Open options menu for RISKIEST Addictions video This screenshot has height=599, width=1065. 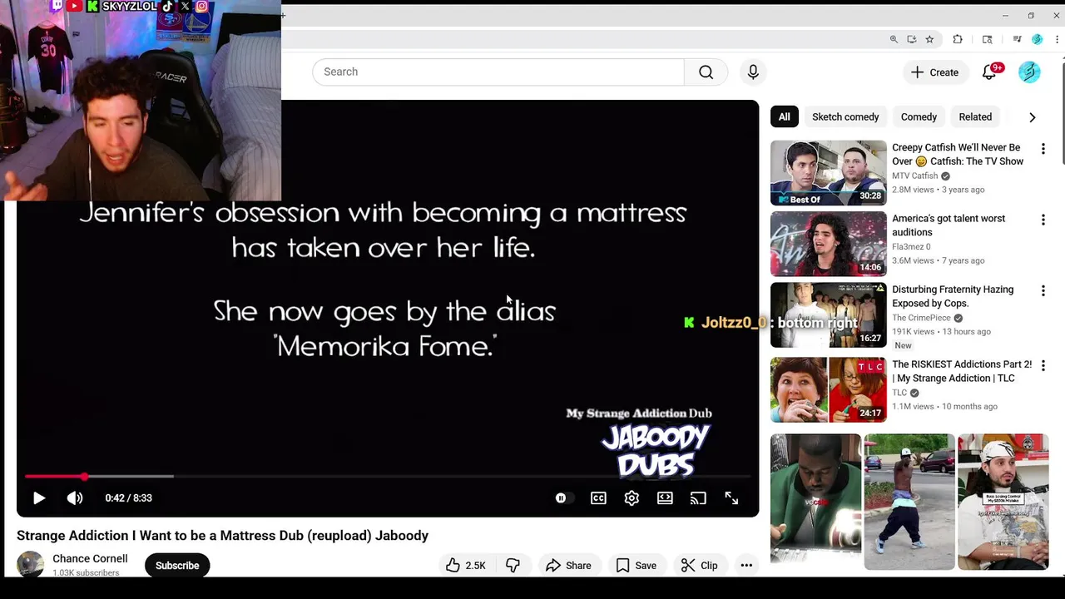[1043, 365]
